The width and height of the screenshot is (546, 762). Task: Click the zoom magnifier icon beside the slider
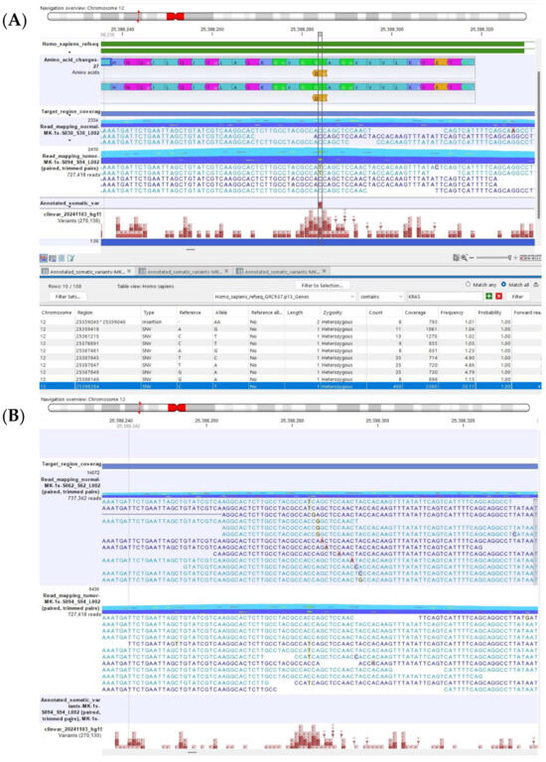464,258
